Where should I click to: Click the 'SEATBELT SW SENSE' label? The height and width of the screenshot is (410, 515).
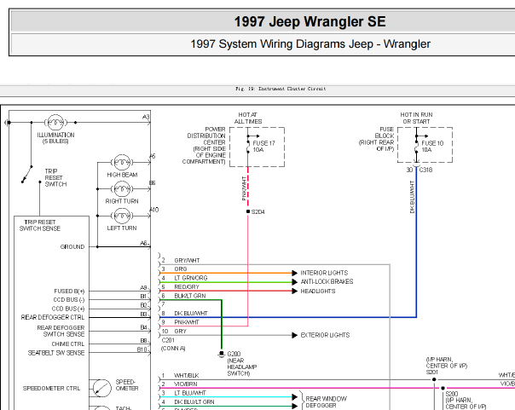56,353
